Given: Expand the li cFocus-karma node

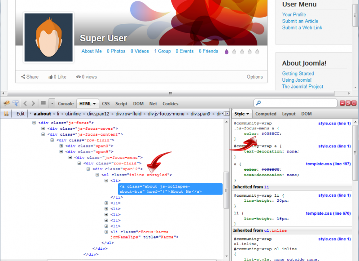Looking at the screenshot, I should click(106, 232).
